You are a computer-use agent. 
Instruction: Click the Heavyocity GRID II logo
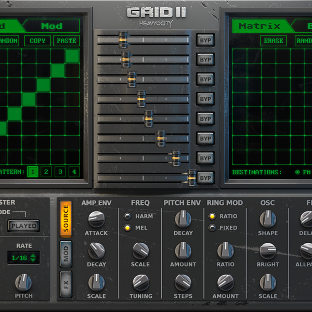click(156, 17)
